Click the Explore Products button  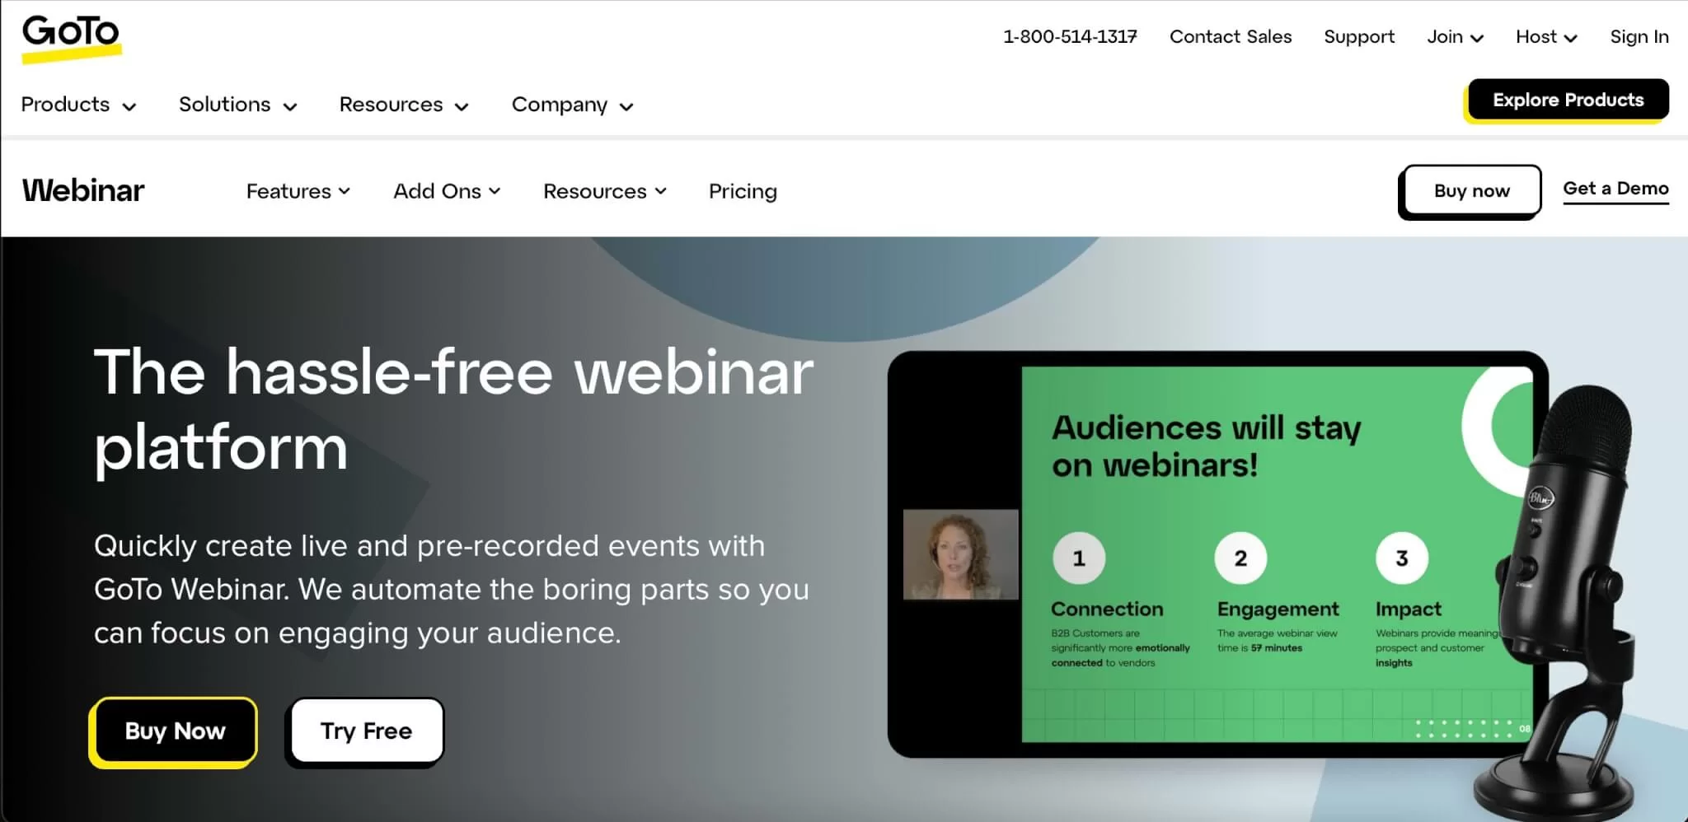click(x=1568, y=100)
